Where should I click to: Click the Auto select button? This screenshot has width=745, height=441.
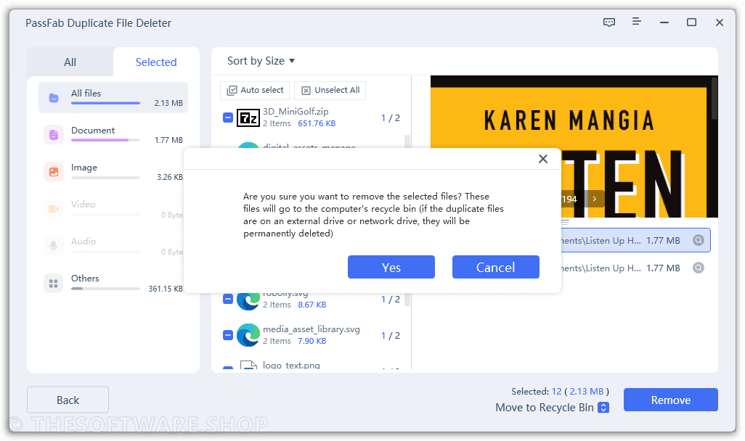coord(255,90)
